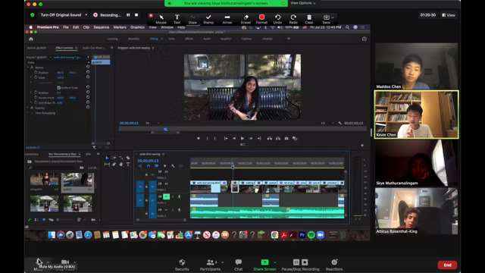485x273 pixels.
Task: Play the Program monitor video
Action: (x=242, y=138)
